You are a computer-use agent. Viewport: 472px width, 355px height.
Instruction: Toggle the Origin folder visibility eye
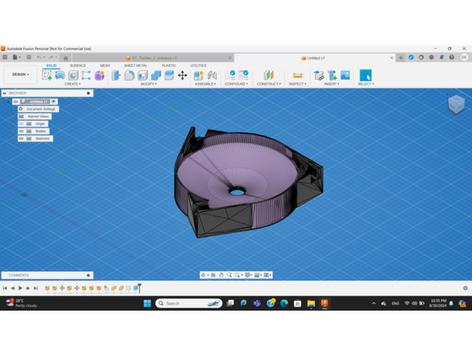point(22,124)
